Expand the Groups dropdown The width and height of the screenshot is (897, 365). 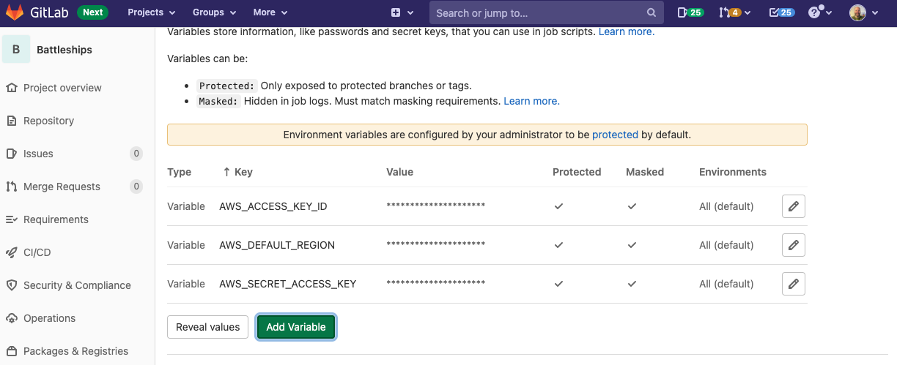(214, 12)
